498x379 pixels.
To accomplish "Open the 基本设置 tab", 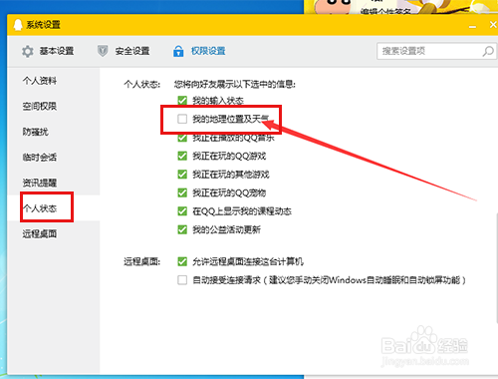I will 48,51.
